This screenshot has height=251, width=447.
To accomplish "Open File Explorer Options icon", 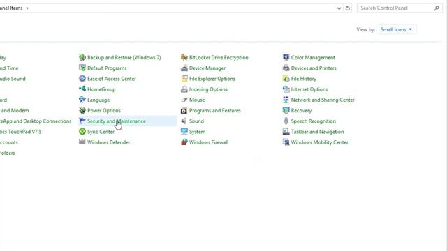I will pos(184,79).
